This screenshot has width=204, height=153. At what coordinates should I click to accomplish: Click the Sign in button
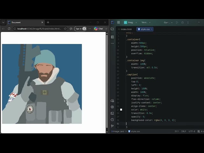click(80, 29)
